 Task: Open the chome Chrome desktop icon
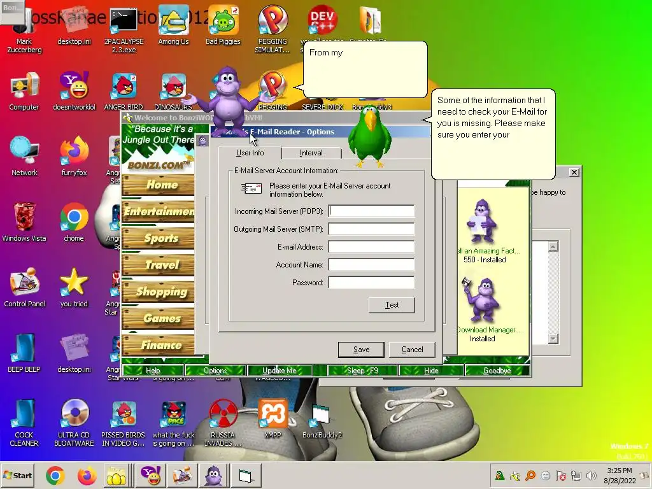pos(74,222)
